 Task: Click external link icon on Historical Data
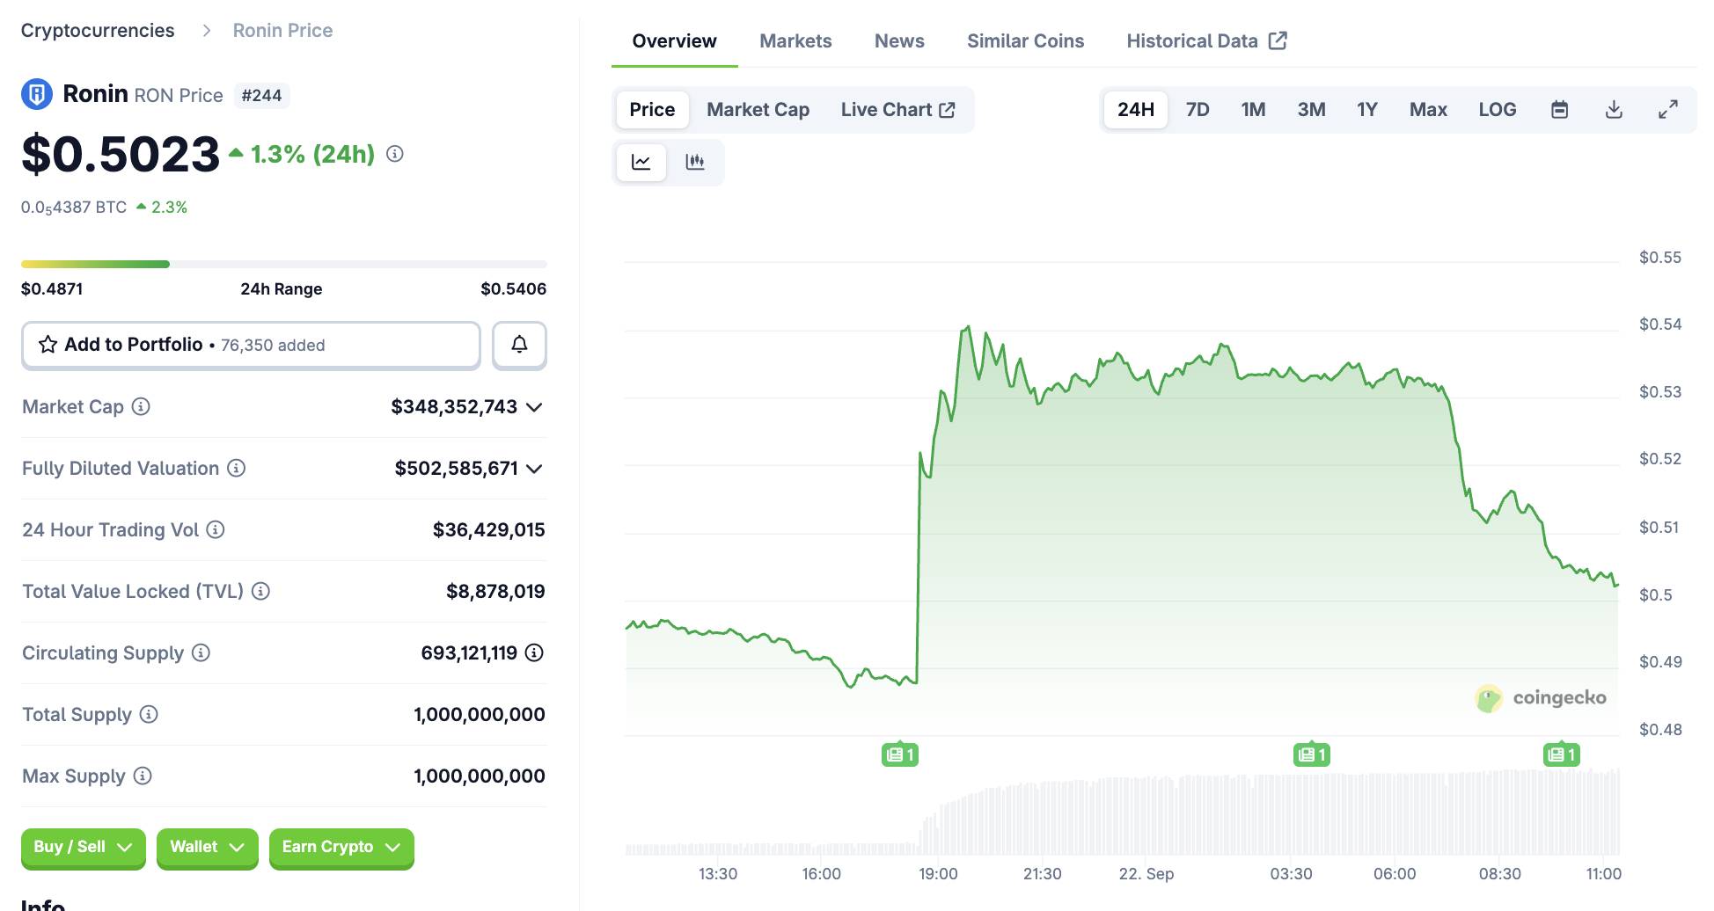(x=1278, y=40)
